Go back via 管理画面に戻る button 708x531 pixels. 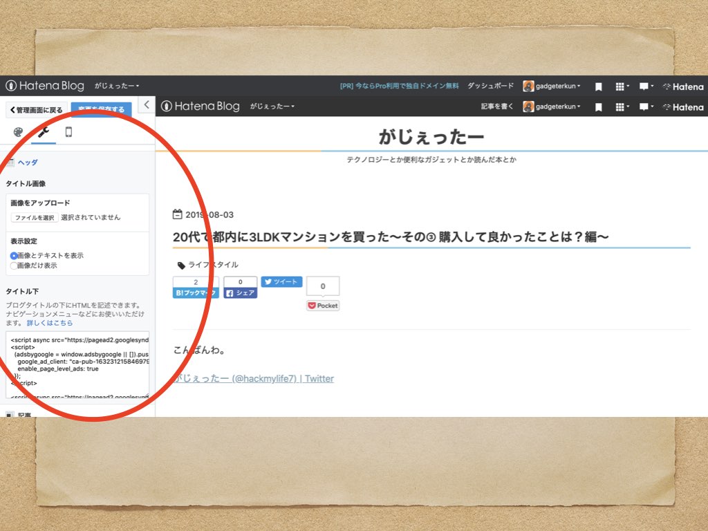pyautogui.click(x=37, y=110)
